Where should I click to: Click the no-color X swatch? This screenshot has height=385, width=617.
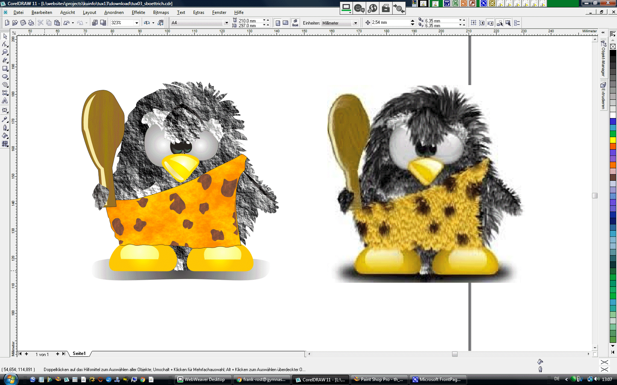point(613,47)
